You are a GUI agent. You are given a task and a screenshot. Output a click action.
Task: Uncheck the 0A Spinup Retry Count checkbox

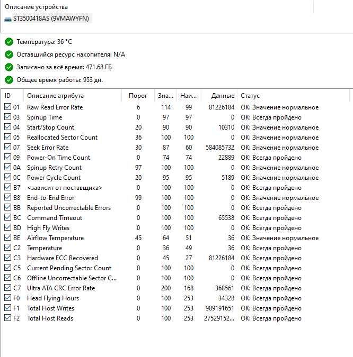tap(7, 167)
